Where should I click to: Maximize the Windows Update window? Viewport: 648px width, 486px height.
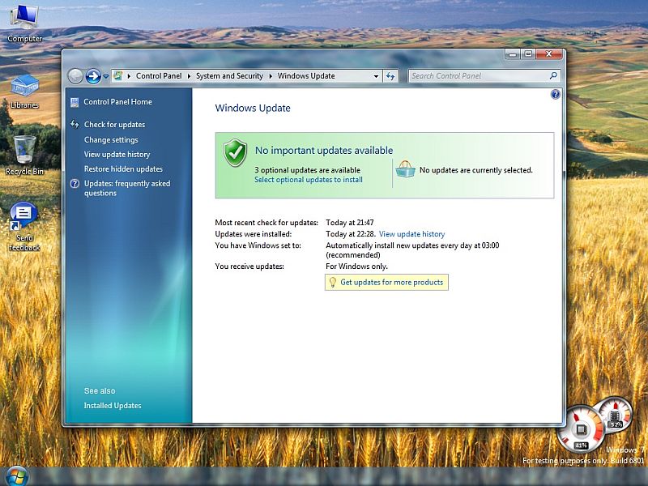point(528,54)
